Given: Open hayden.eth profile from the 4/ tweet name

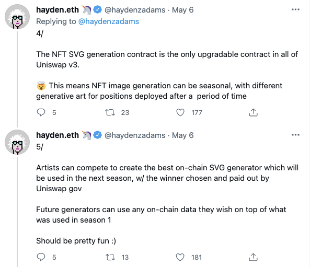Looking at the screenshot, I should tap(58, 10).
